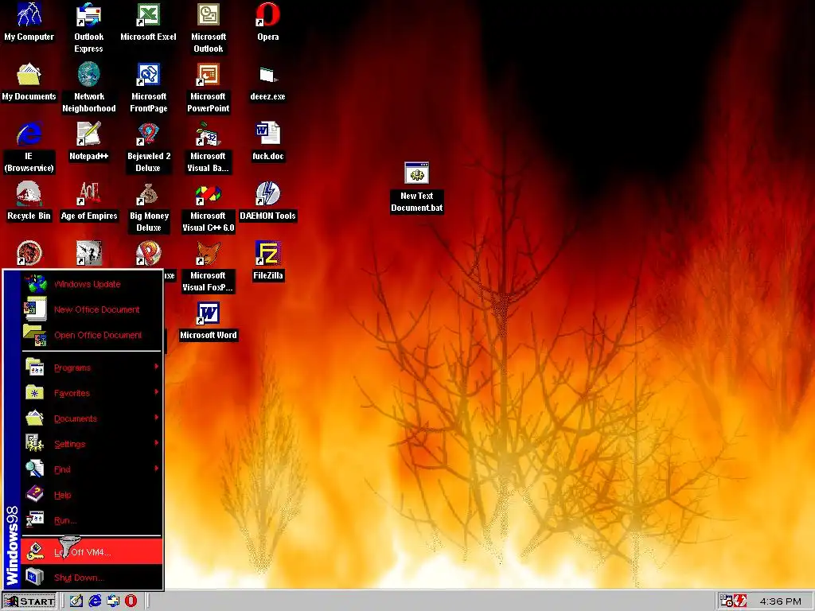Expand Documents submenu in Start menu
The image size is (815, 611).
point(92,418)
